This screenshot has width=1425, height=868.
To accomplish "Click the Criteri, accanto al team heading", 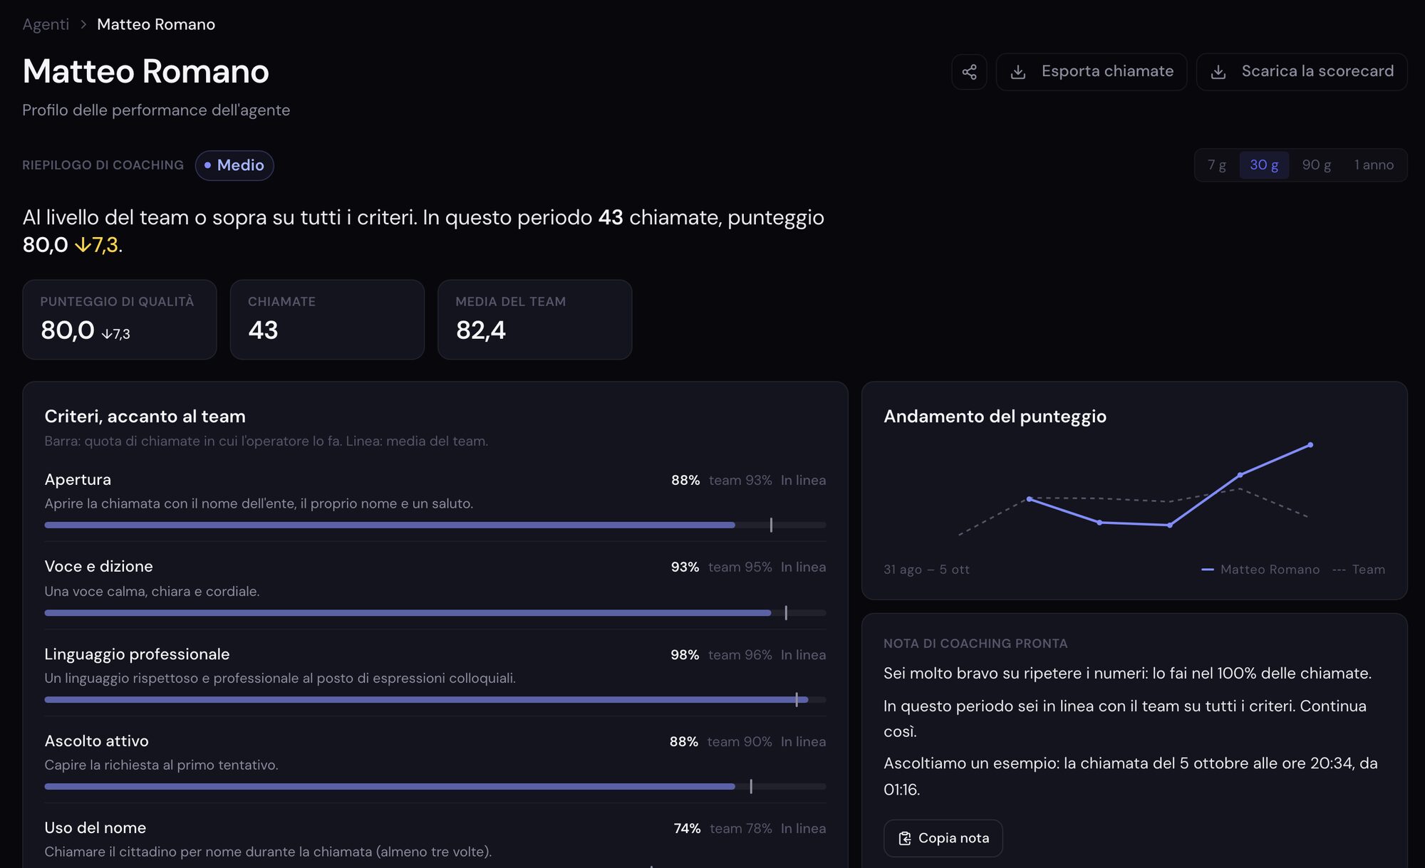I will (x=145, y=417).
